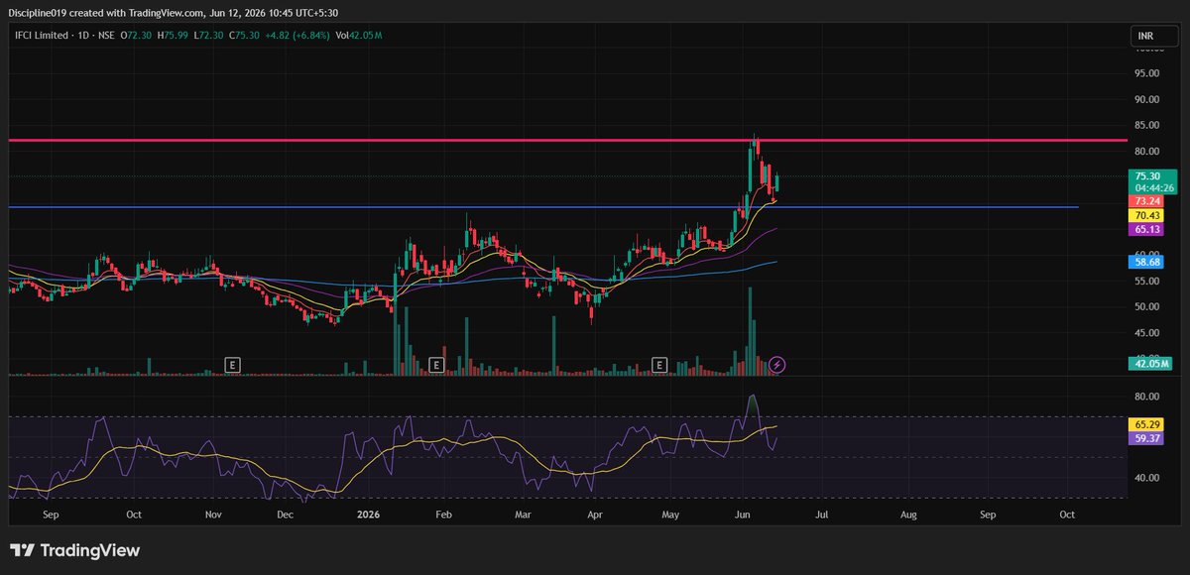Click 55.00 on the price scale
Viewport: 1190px width, 575px height.
[x=1147, y=281]
